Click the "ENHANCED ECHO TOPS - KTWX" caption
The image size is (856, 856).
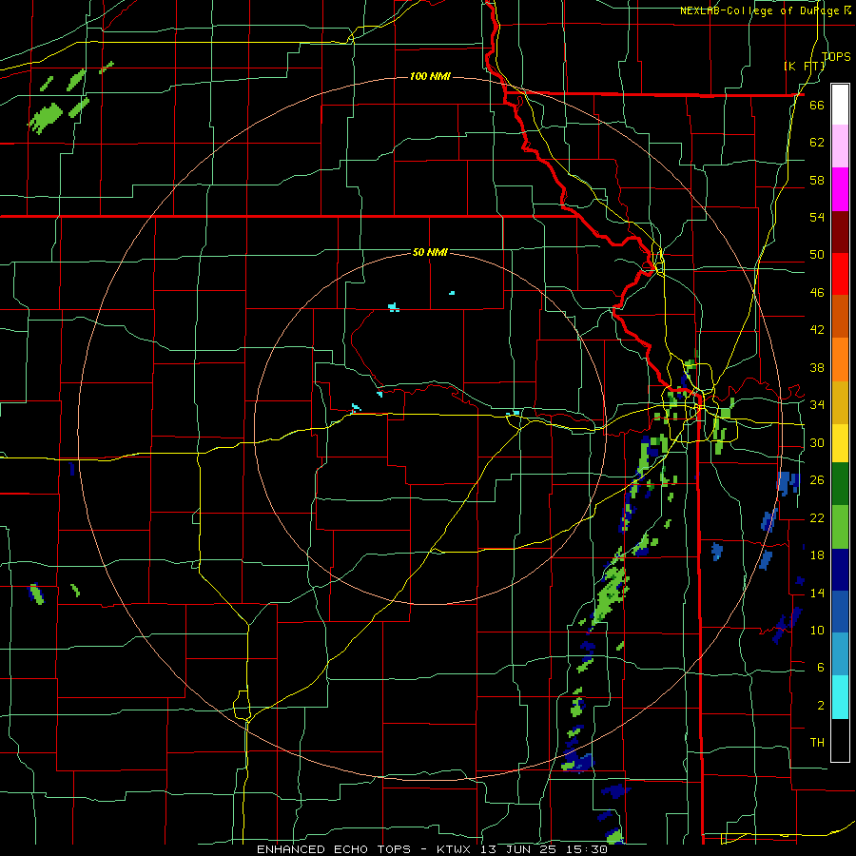(365, 849)
